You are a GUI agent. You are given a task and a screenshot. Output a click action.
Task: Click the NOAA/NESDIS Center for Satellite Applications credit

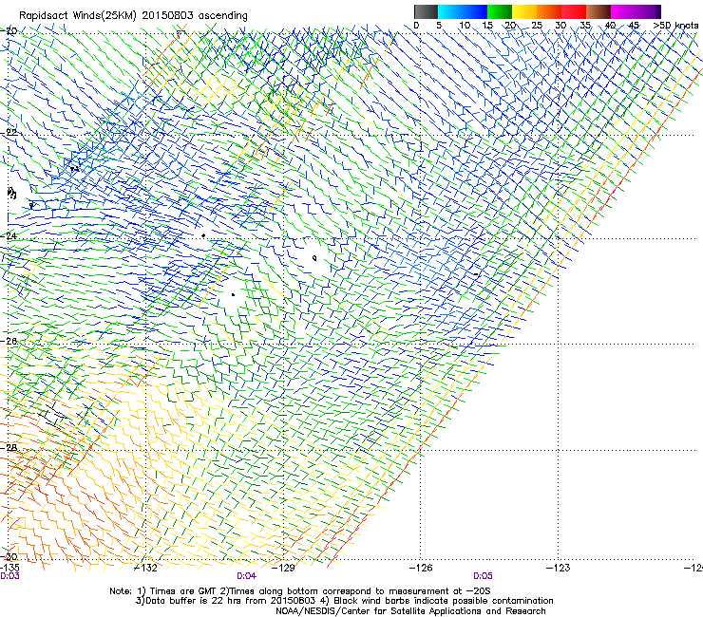[x=410, y=611]
